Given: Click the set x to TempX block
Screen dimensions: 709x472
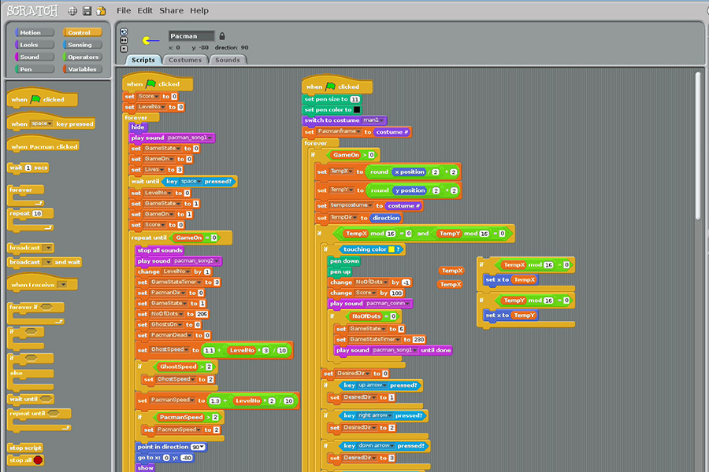Looking at the screenshot, I should pyautogui.click(x=510, y=279).
